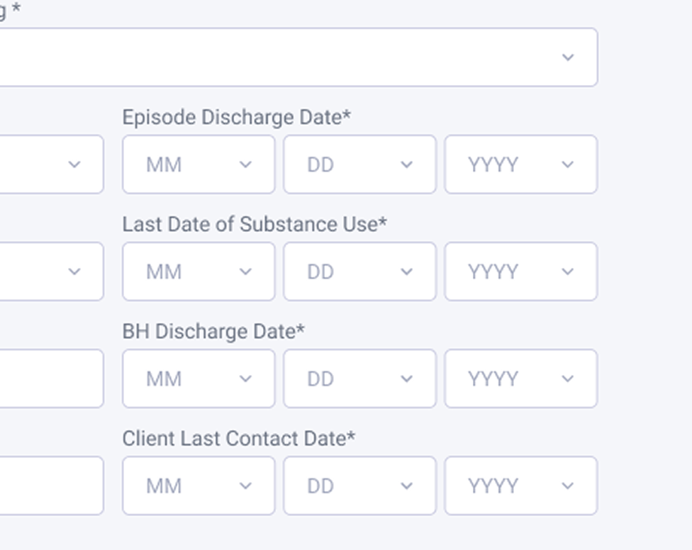Choose Client Last Contact Date year
692x550 pixels.
(520, 486)
